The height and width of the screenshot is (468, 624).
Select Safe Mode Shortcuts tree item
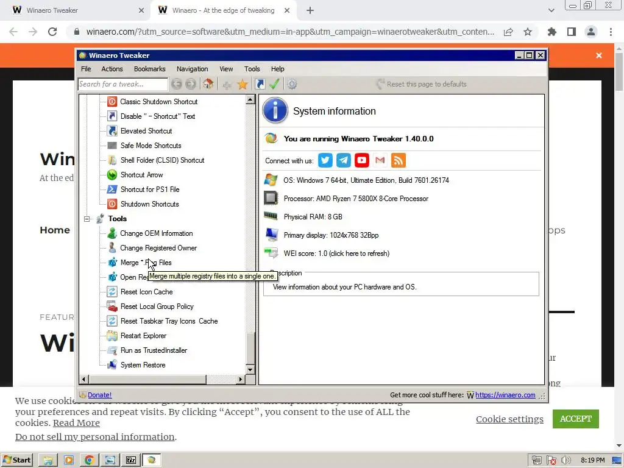click(151, 146)
